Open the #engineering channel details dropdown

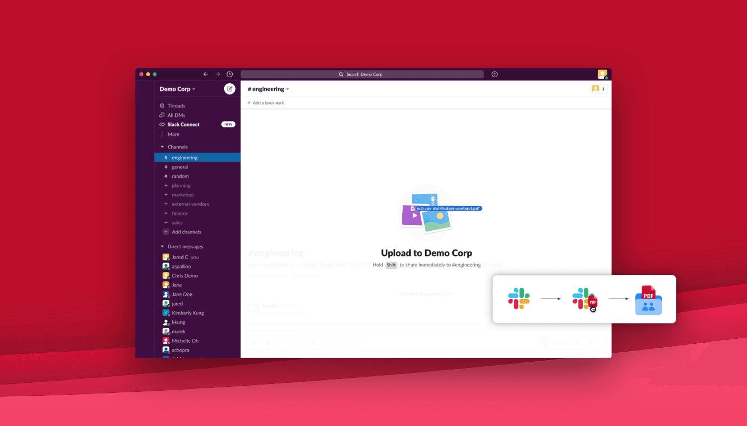(267, 89)
